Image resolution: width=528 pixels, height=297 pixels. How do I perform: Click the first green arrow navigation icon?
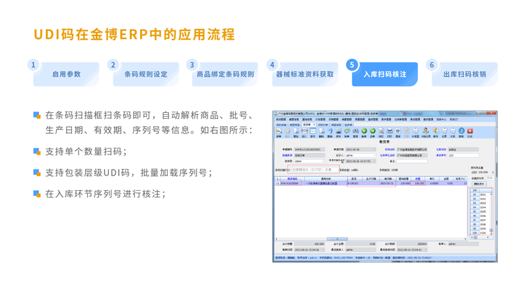pyautogui.click(x=364, y=131)
